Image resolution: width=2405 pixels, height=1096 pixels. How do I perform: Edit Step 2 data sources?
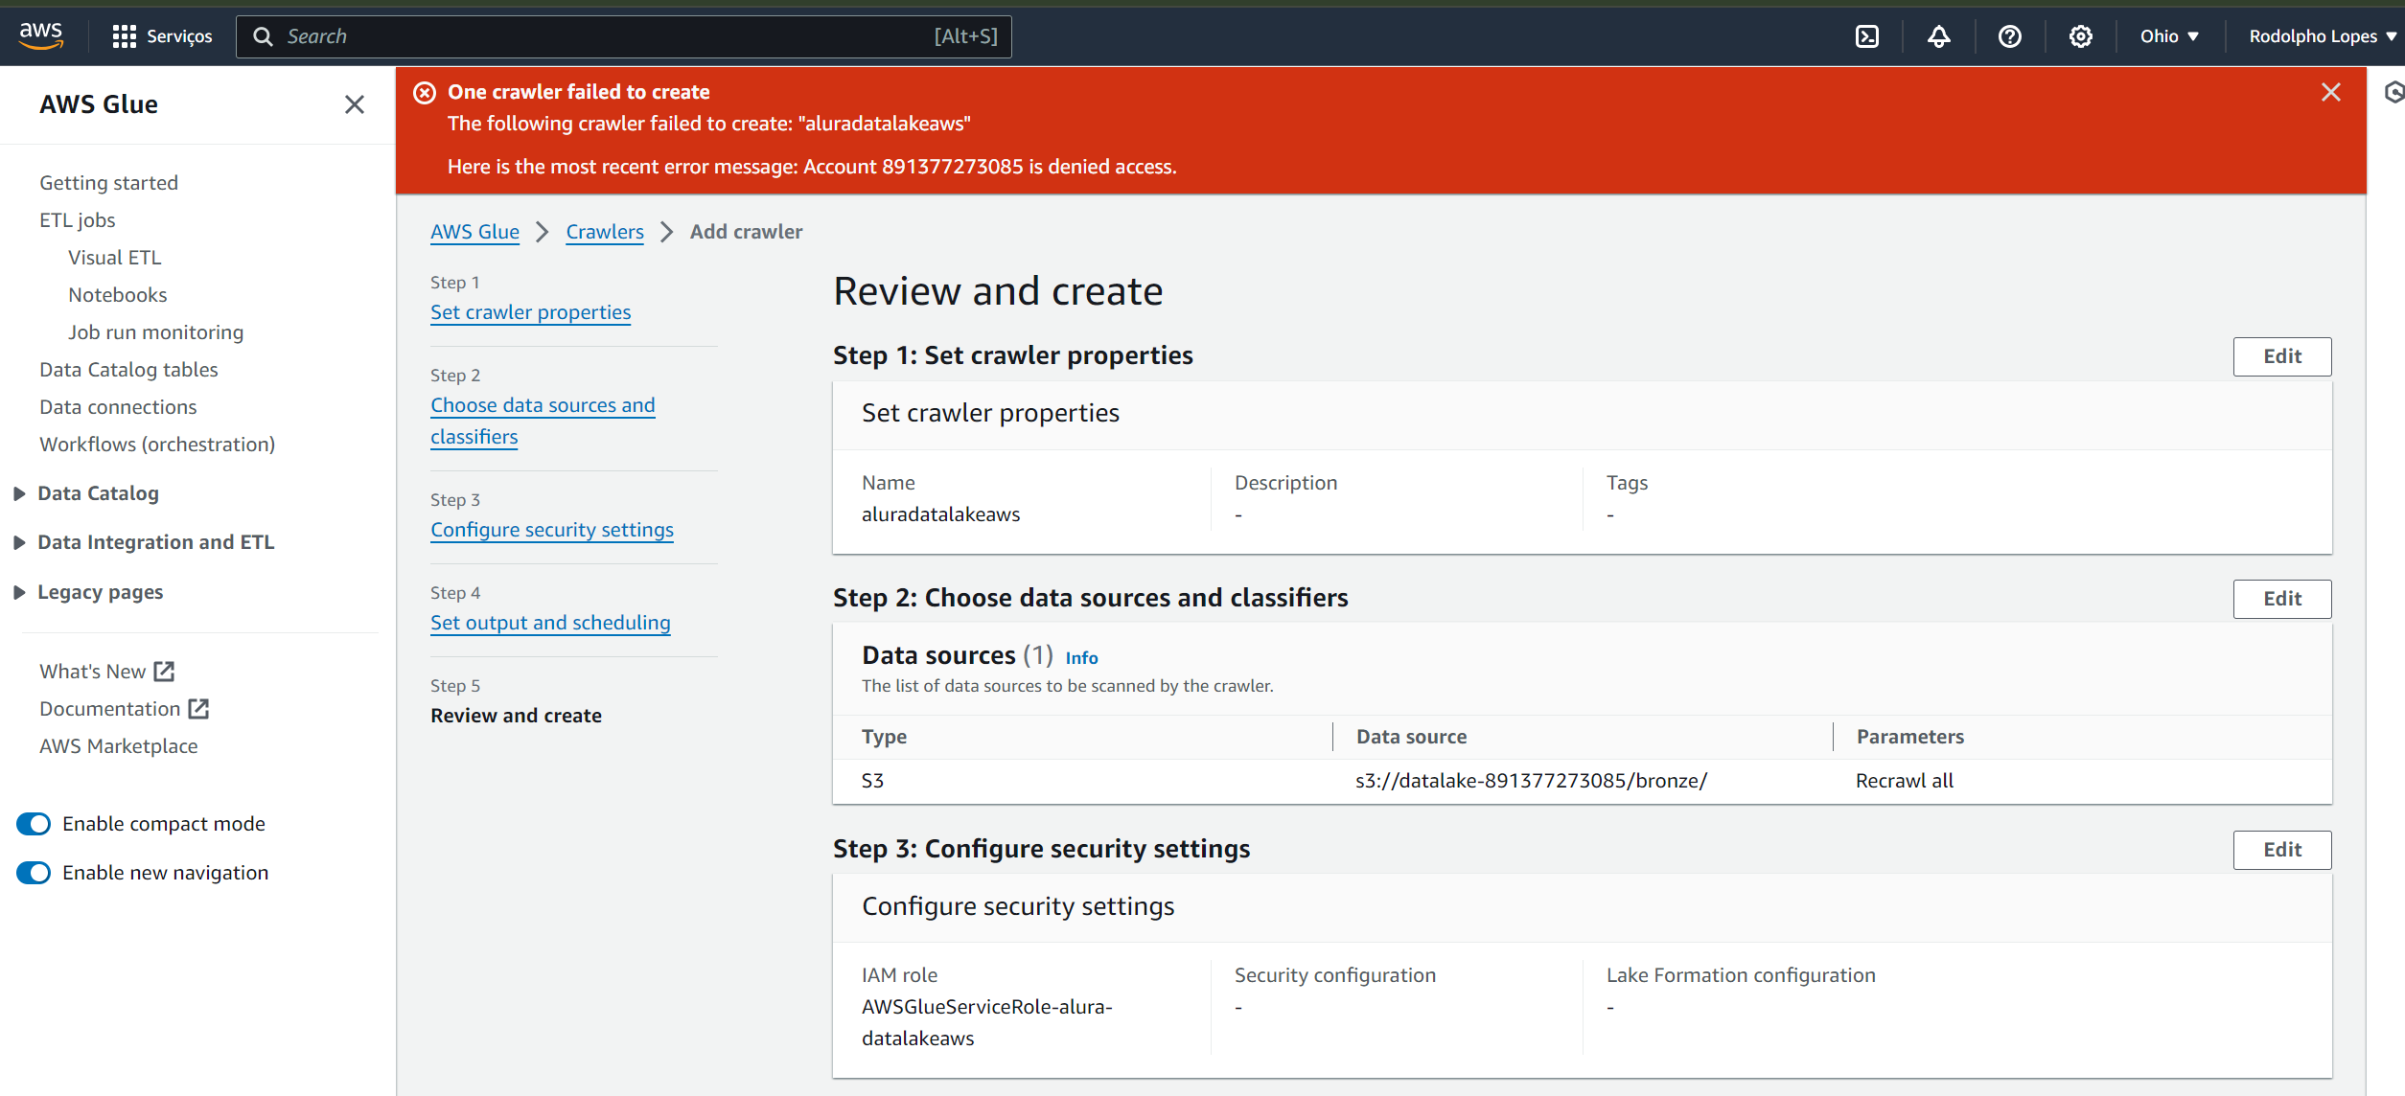(2281, 599)
